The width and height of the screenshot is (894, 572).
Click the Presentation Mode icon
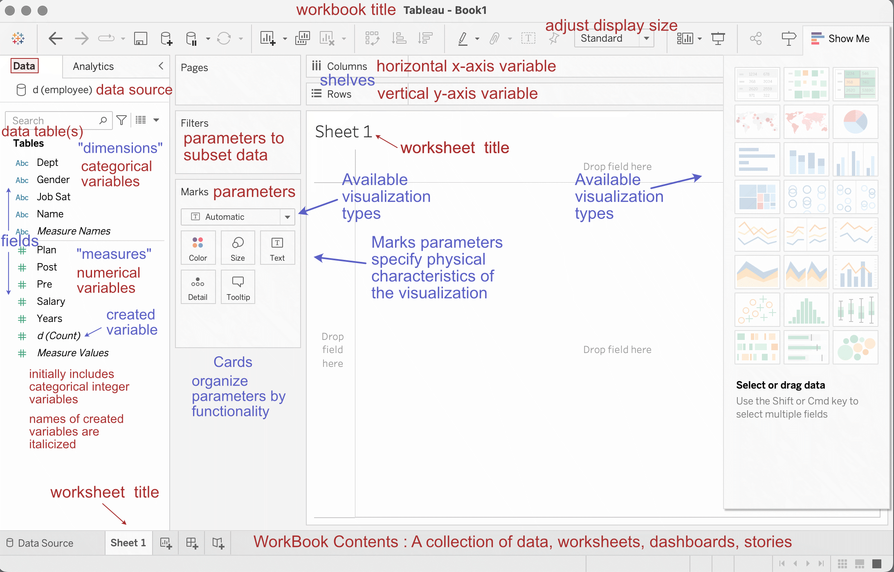[x=718, y=39]
